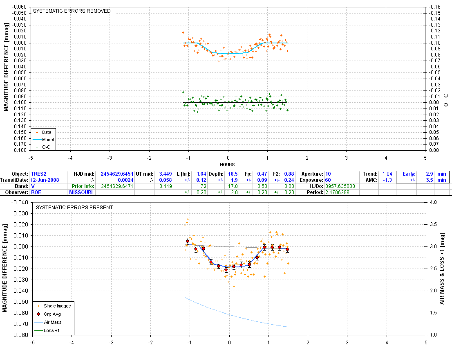Click the prior length value 1.72
452x348 pixels.
click(201, 186)
